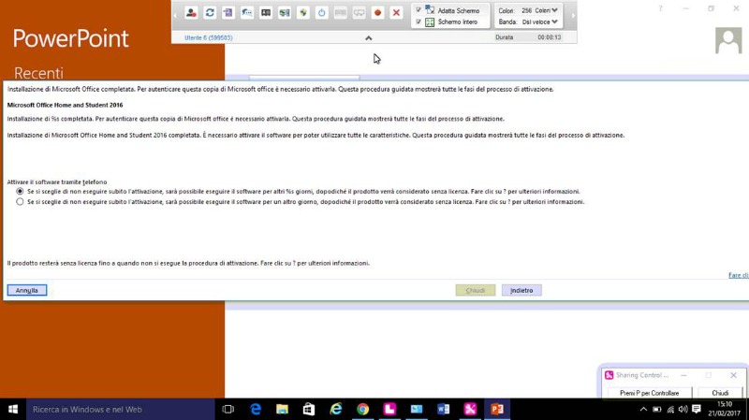Open the pink L app in taskbar
Viewport: 749px width, 420px height.
pyautogui.click(x=389, y=410)
